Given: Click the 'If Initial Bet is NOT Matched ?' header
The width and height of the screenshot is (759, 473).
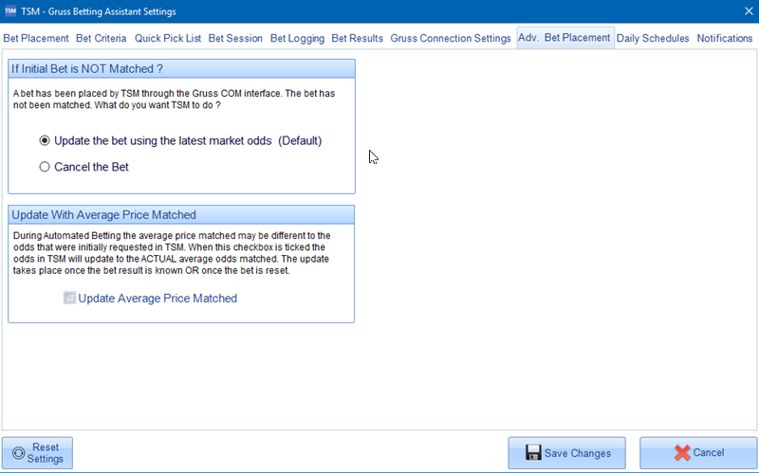Looking at the screenshot, I should pos(180,69).
